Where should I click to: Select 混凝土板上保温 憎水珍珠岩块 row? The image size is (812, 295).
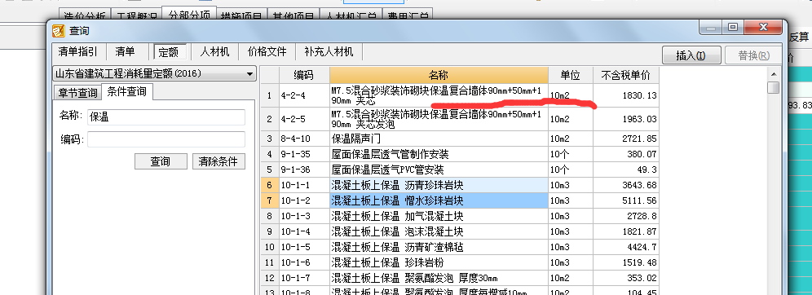(439, 200)
